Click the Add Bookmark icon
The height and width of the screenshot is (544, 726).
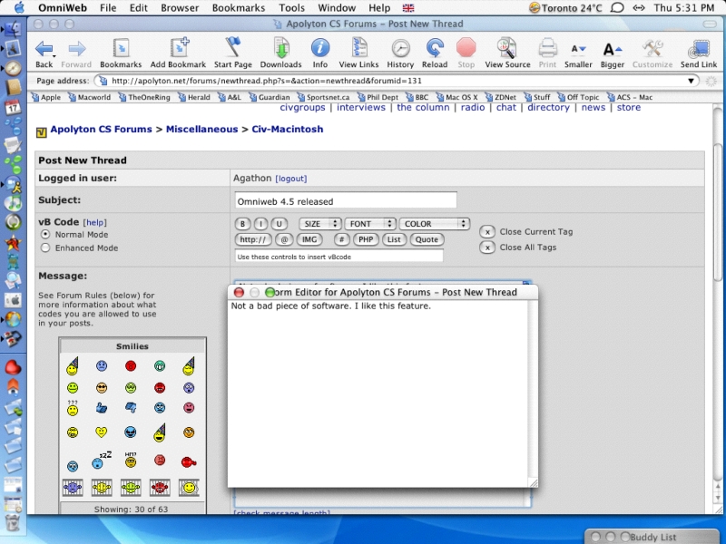(178, 50)
